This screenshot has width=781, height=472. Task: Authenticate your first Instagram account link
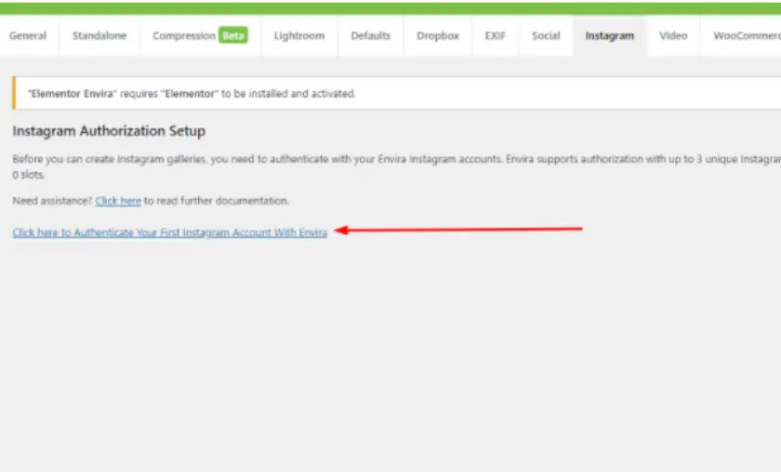[x=170, y=232]
